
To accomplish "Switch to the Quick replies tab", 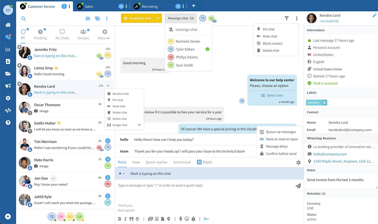I will [156, 162].
